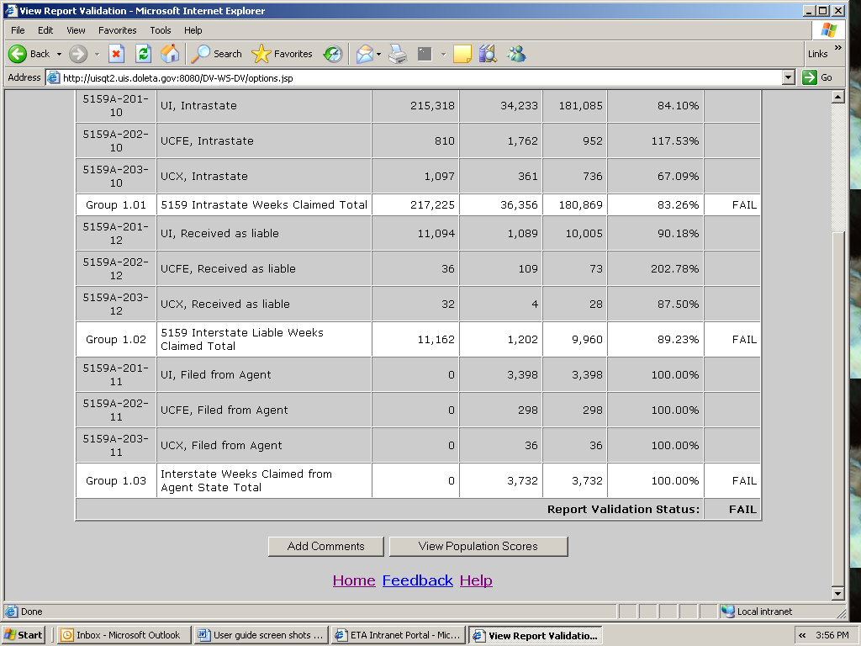Open the Tools menu

click(x=161, y=30)
